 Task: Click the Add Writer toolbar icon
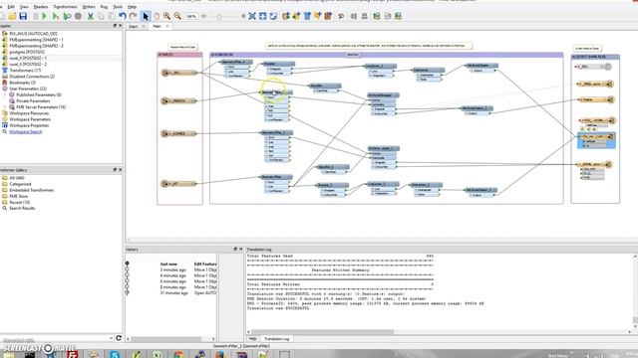(296, 16)
